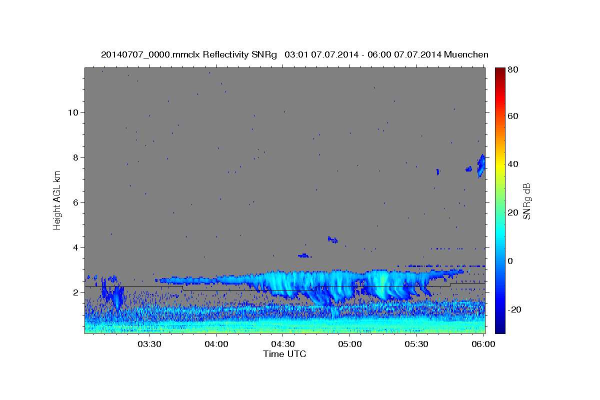Image resolution: width=600 pixels, height=400 pixels.
Task: Click the 04:00 time tick label
Action: (x=217, y=344)
